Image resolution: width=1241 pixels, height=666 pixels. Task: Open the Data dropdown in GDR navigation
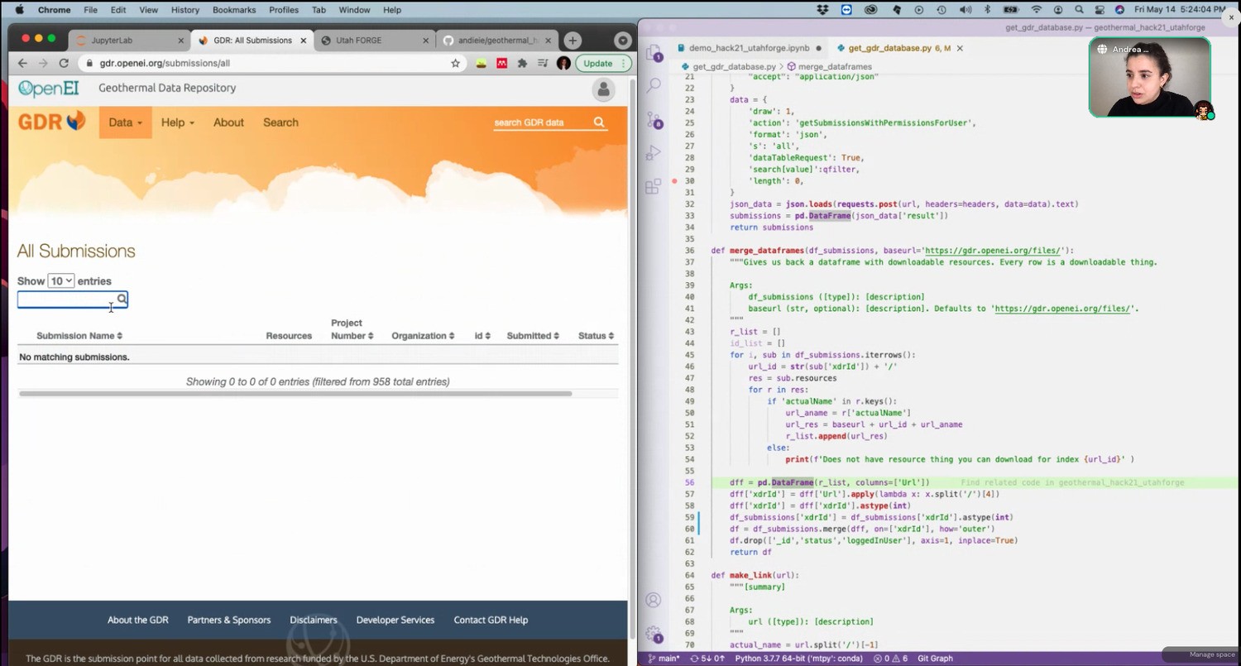(125, 122)
